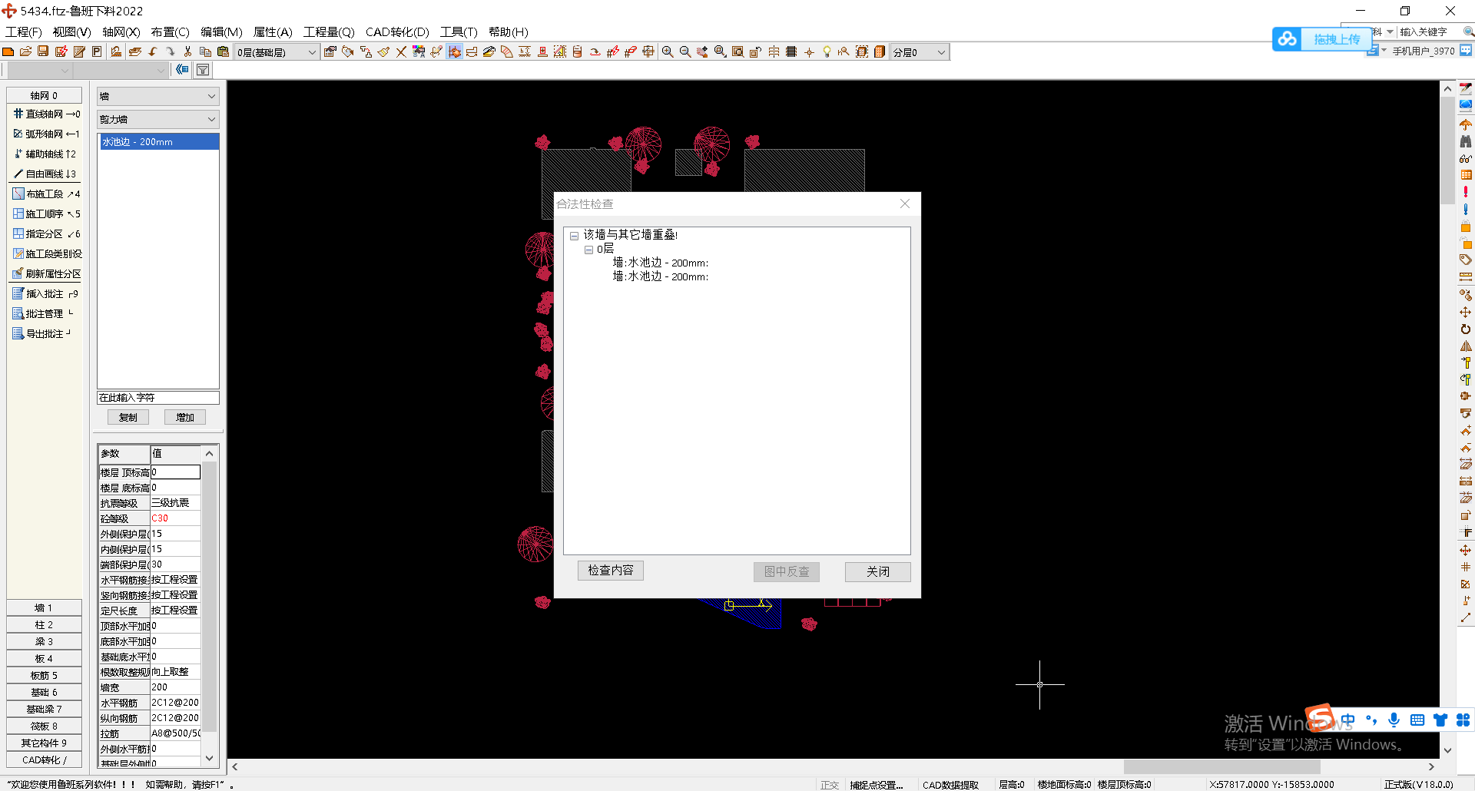Click the save floppy disk icon

click(43, 51)
